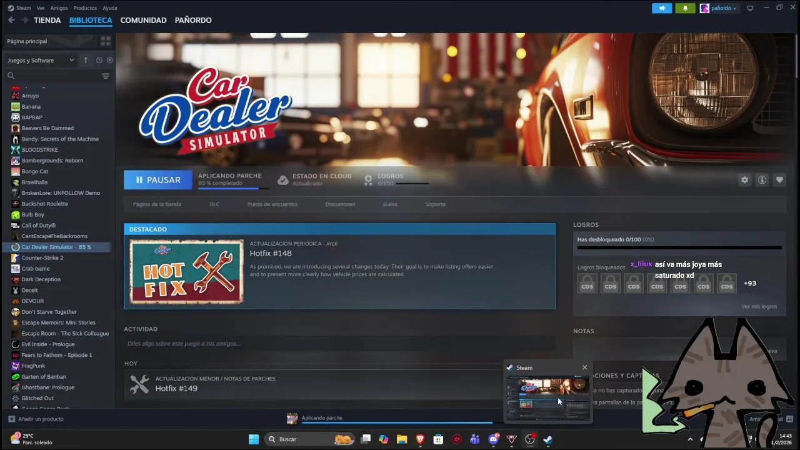Toggle the ready-to-play filter icon

coord(109,60)
